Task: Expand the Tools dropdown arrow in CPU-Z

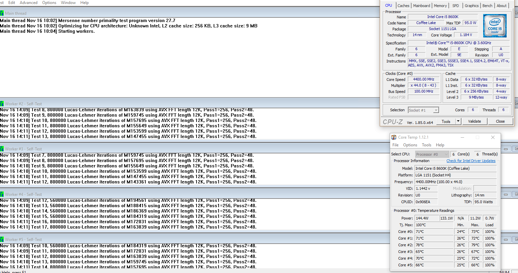Action: point(458,121)
